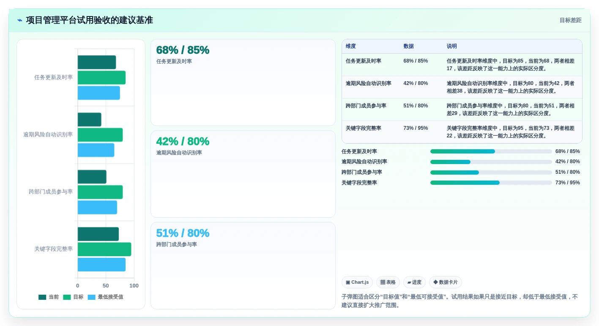
Task: Select the 51% / 80% data card
Action: [243, 266]
